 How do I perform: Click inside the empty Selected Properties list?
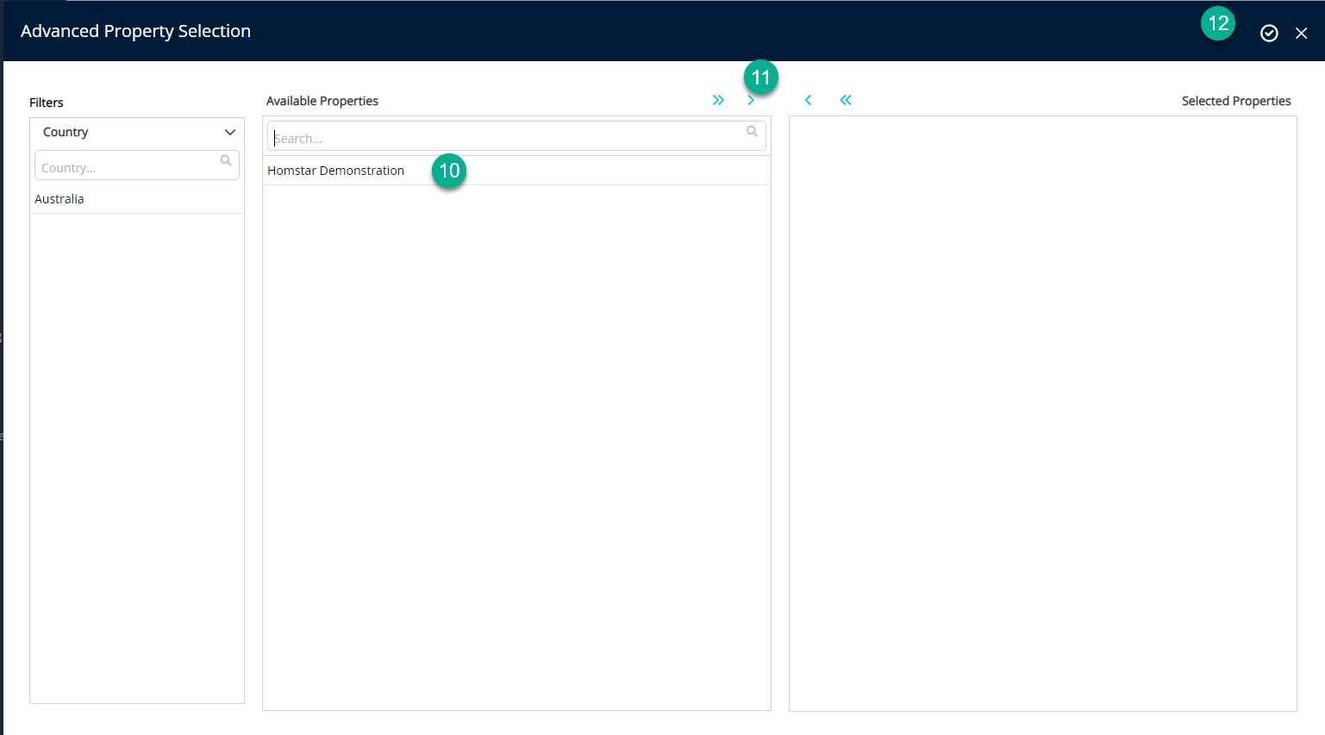click(x=1042, y=414)
